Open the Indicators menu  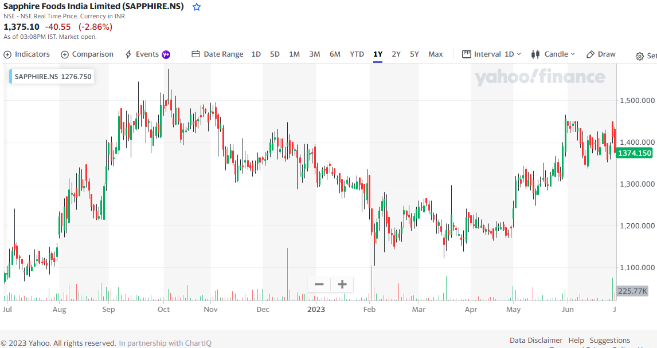[x=26, y=54]
